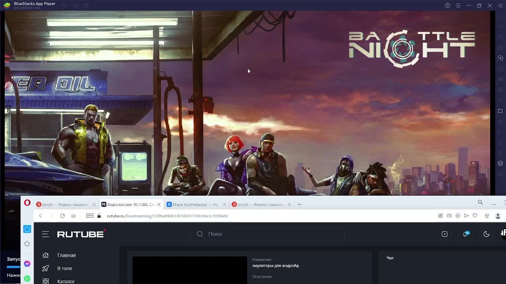
Task: Collapse BlueStacks side toolbar with double chevron
Action: [x=500, y=6]
